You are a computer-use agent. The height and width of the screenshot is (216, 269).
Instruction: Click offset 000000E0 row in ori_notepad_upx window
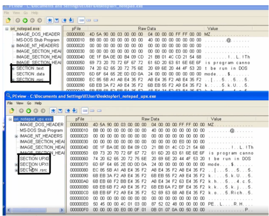[x=161, y=204]
